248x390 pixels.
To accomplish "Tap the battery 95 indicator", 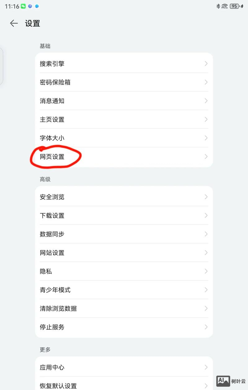I will pyautogui.click(x=234, y=6).
